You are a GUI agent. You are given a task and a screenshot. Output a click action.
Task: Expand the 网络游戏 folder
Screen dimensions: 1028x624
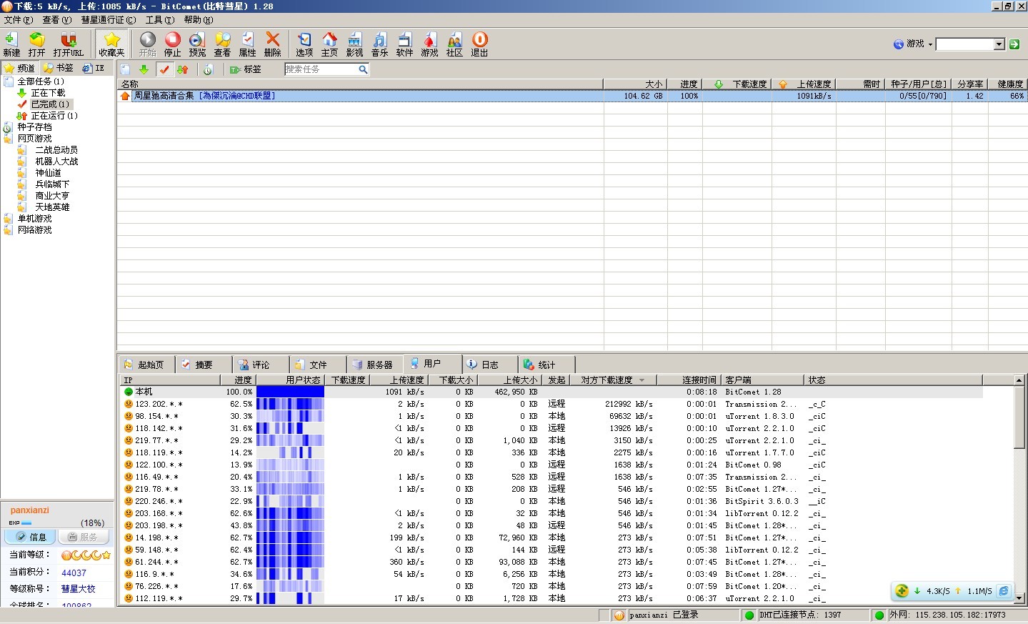(x=34, y=230)
